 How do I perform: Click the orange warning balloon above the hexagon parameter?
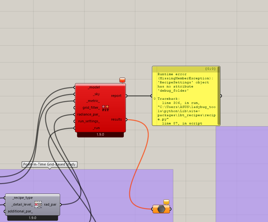click(x=166, y=202)
